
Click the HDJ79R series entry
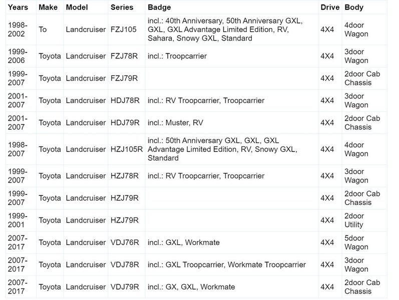[124, 122]
